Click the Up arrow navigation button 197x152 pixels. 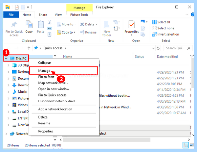29,48
